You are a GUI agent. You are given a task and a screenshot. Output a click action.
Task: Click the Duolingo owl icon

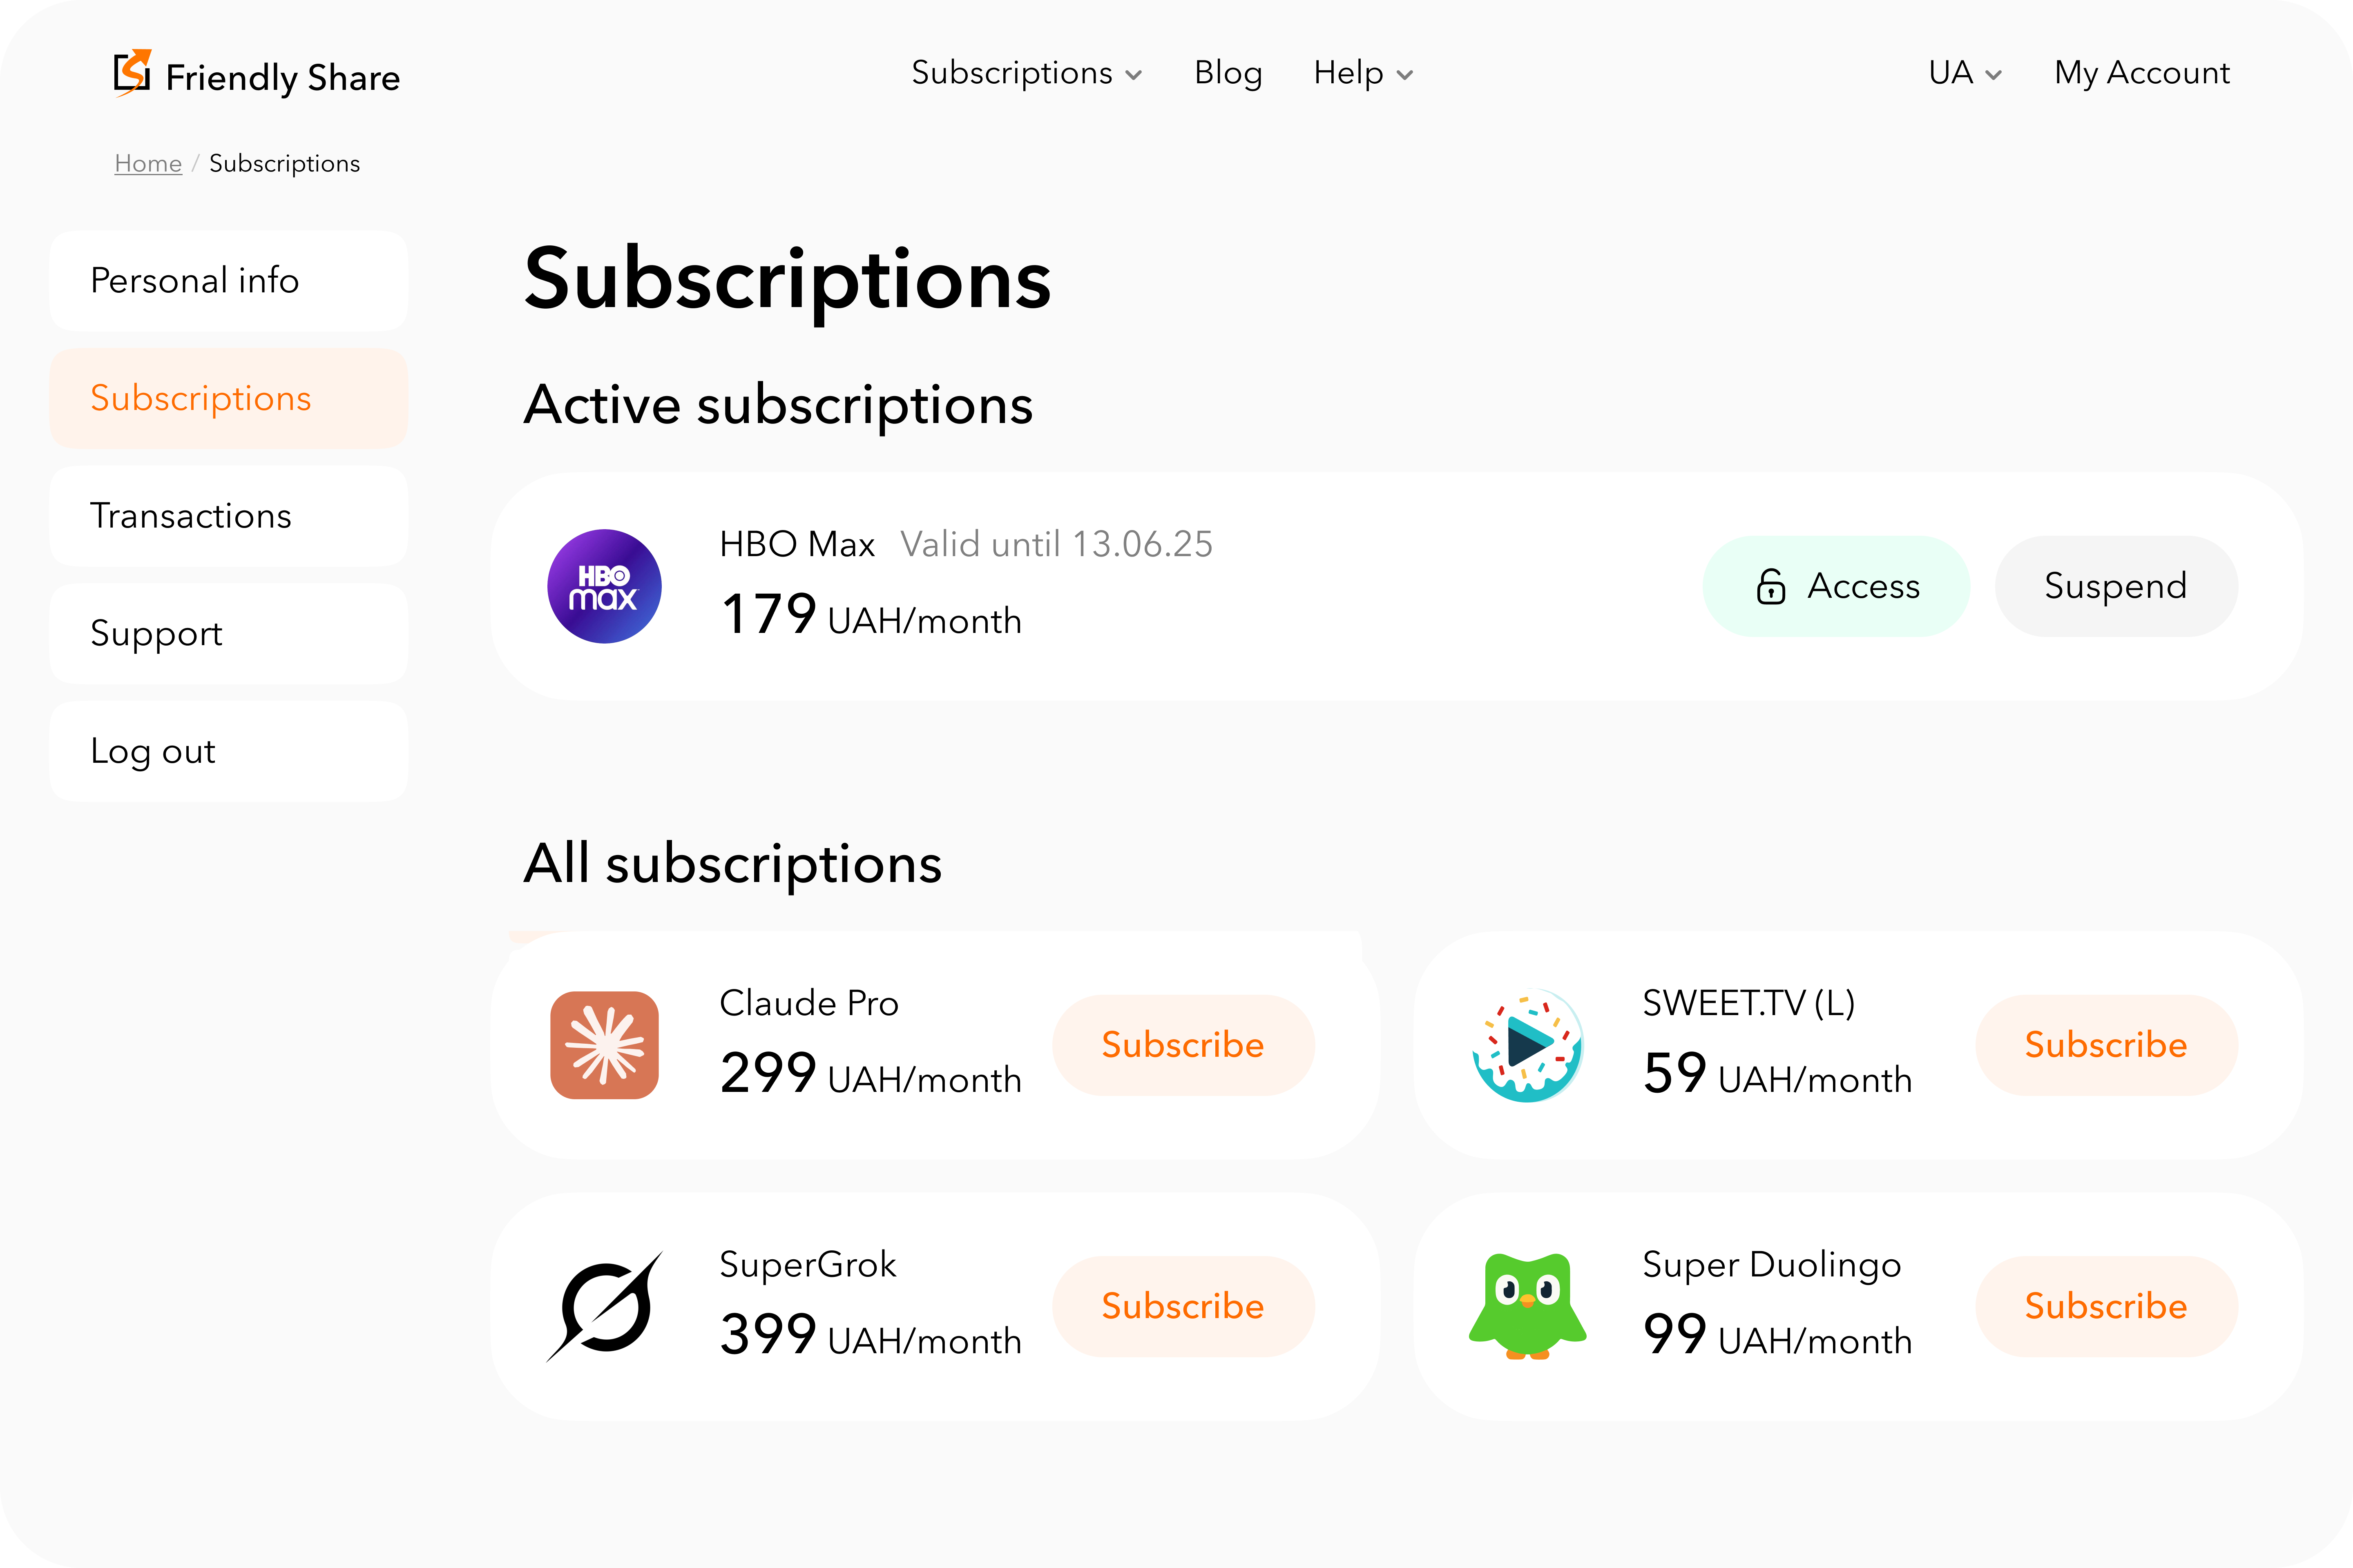[x=1528, y=1306]
